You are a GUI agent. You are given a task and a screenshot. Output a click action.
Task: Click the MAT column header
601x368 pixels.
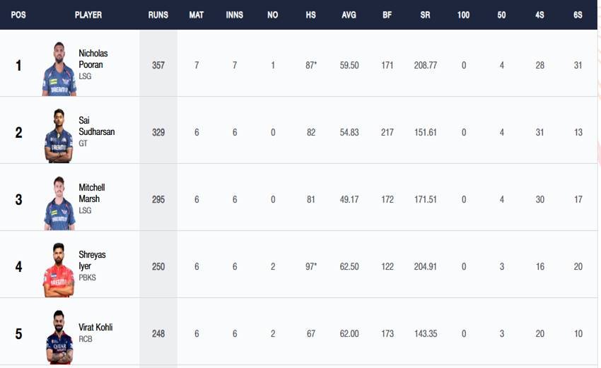197,15
